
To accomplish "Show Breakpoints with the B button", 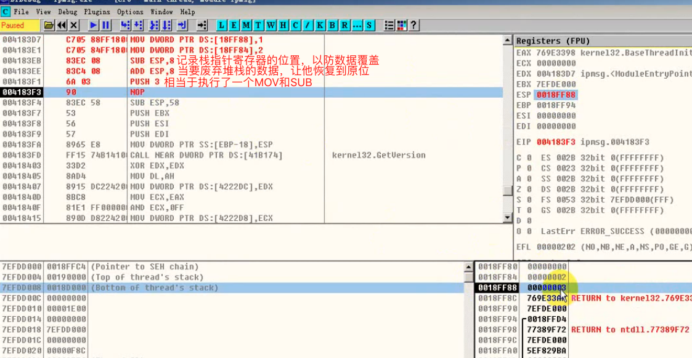I will coord(332,25).
